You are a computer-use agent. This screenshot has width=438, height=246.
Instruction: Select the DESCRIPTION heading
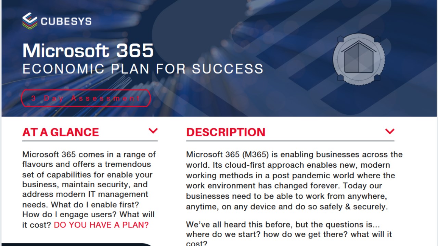(226, 132)
